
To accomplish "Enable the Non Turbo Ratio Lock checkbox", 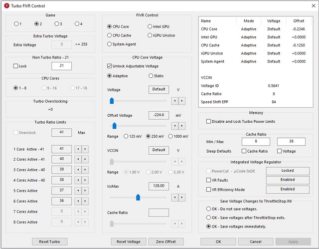I will [16, 66].
